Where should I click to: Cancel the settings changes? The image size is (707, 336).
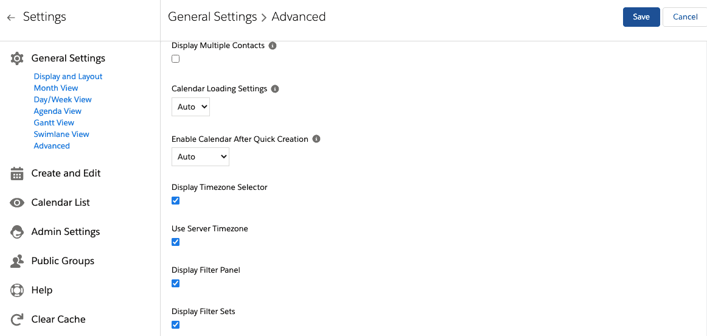click(685, 17)
